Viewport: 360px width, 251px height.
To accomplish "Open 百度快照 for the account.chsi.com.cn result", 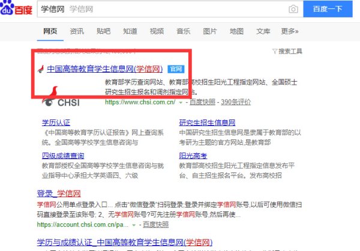I will (155, 225).
